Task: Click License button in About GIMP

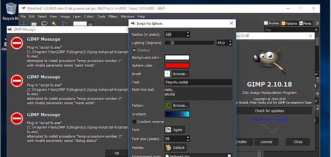Action: tap(266, 142)
